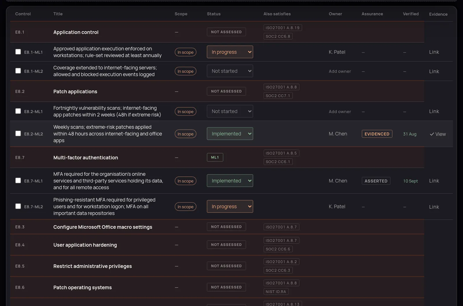Select the E8.2-ML1 row checkbox
Screen dimensions: 463x306
(18, 111)
